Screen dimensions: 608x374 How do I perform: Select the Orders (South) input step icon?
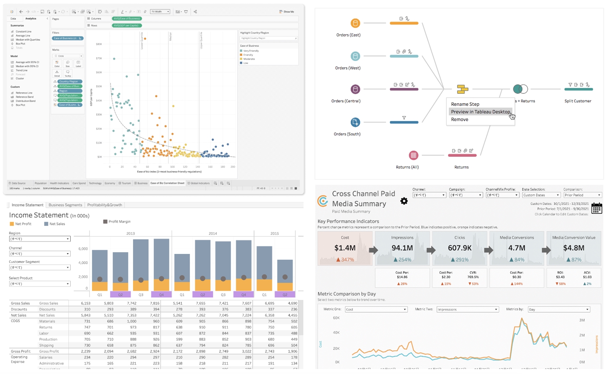355,122
